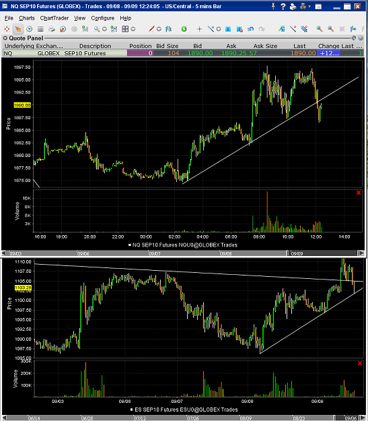The height and width of the screenshot is (421, 368).
Task: Click the yellow 1890.00 price label on NQ axis
Action: coord(22,105)
